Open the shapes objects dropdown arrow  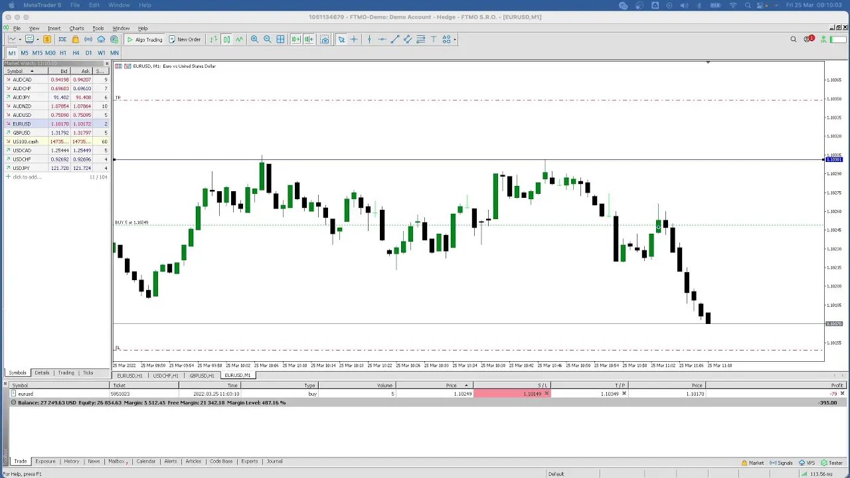tap(455, 40)
